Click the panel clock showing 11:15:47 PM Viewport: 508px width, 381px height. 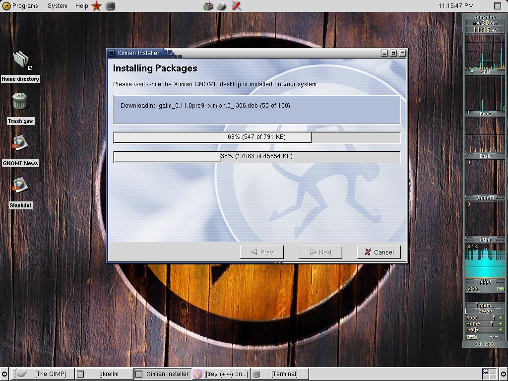(x=456, y=6)
